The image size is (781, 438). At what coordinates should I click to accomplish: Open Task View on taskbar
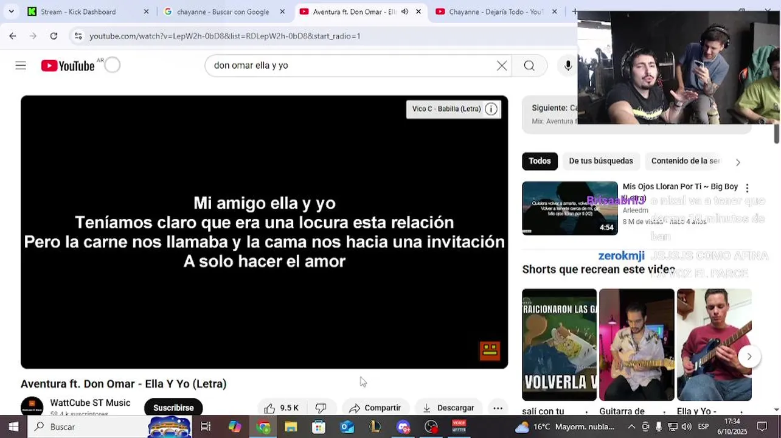[x=206, y=427]
